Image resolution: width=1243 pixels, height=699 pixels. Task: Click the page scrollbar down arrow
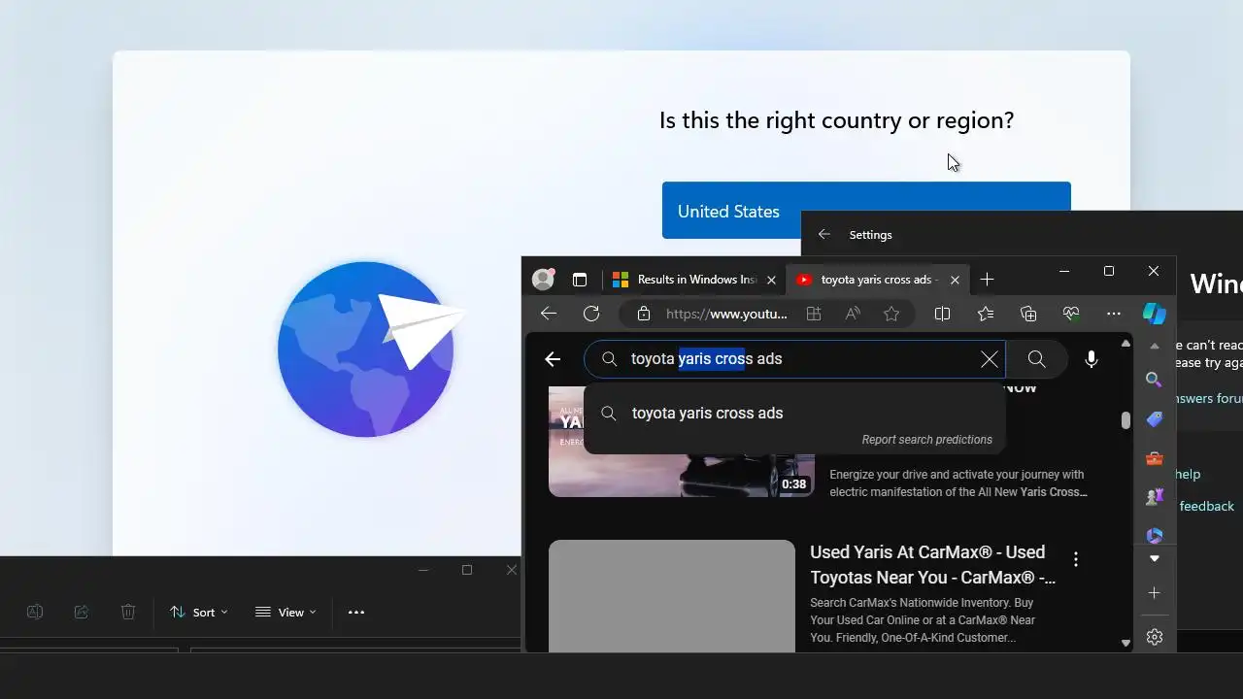[x=1125, y=643]
